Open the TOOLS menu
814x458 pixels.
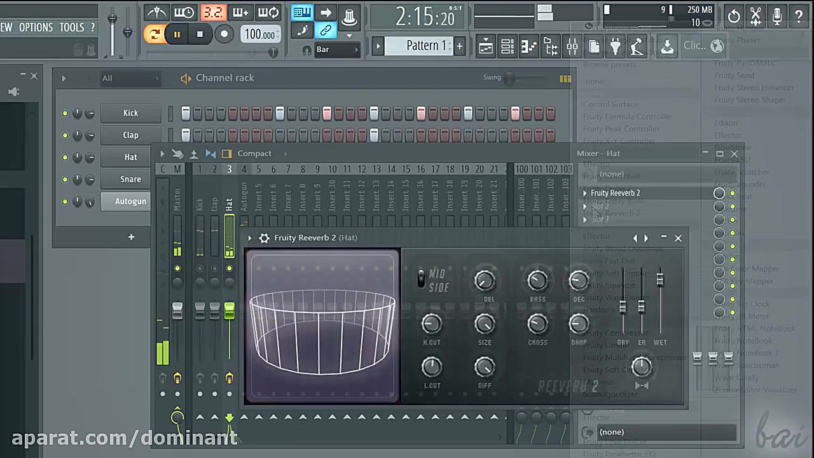[x=72, y=27]
